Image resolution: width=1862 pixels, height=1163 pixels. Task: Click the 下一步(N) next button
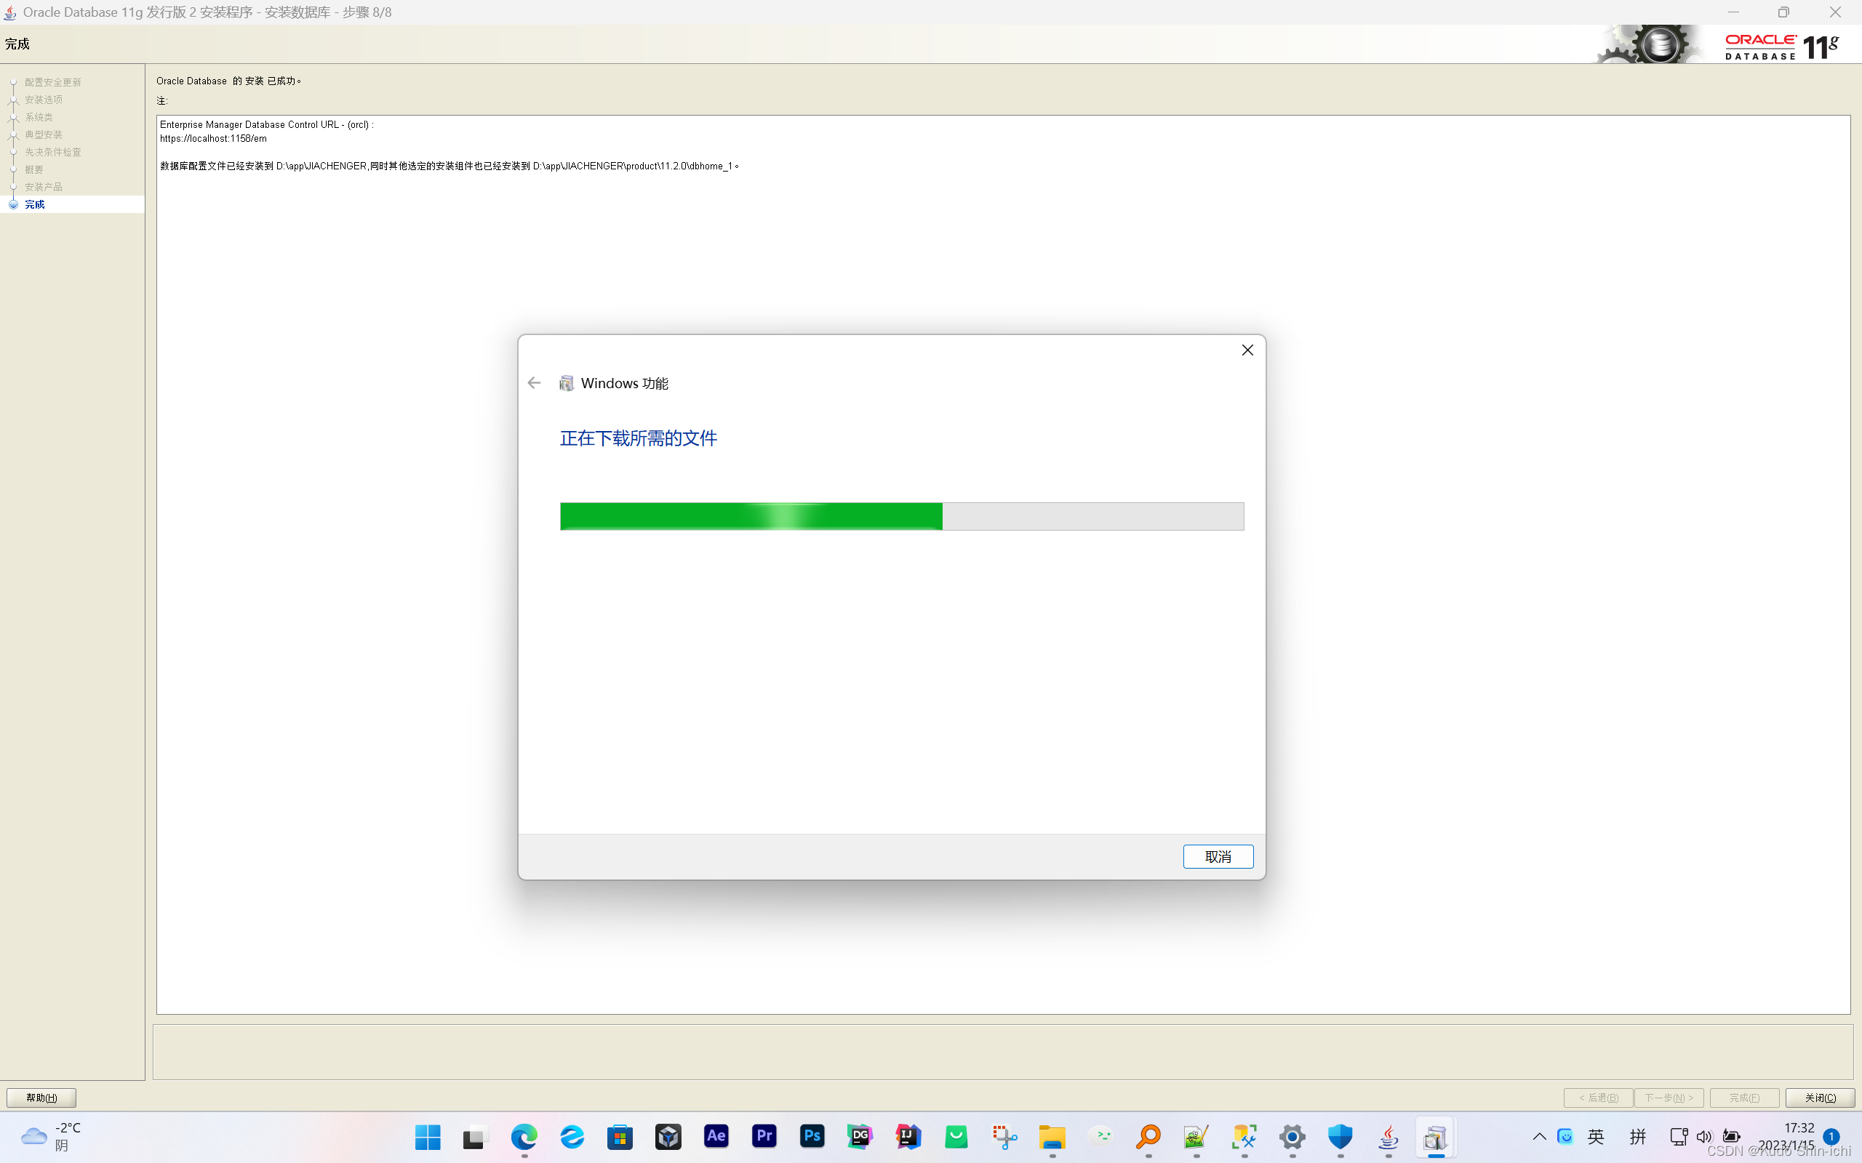(x=1669, y=1098)
